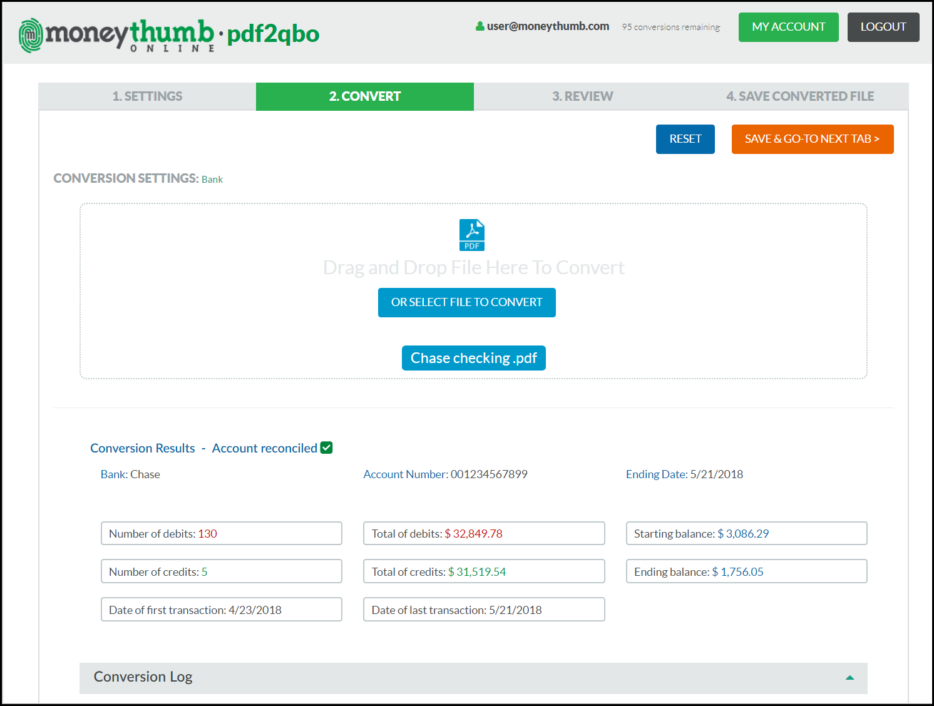
Task: Click OR SELECT FILE TO CONVERT button
Action: [467, 302]
